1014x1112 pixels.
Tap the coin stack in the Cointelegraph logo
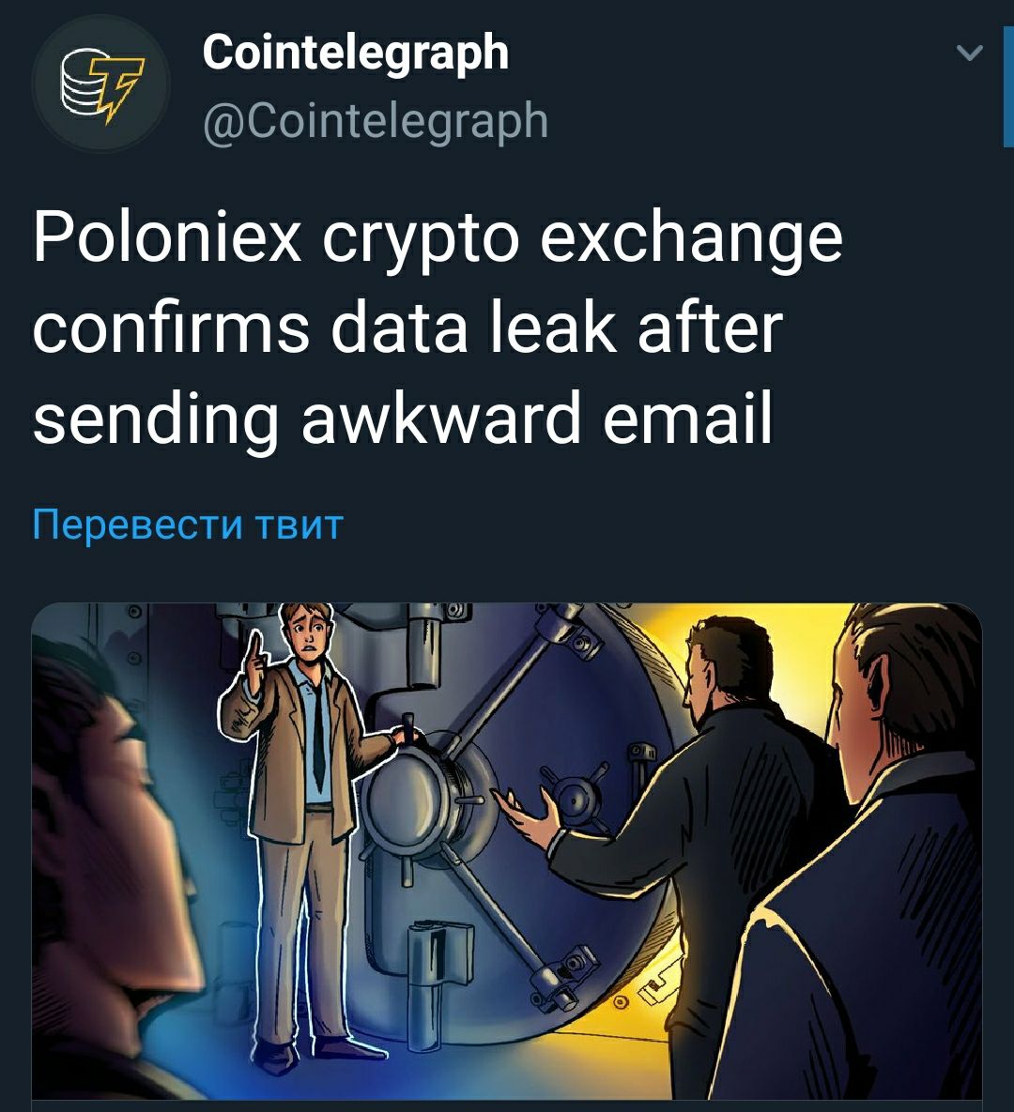pyautogui.click(x=80, y=82)
